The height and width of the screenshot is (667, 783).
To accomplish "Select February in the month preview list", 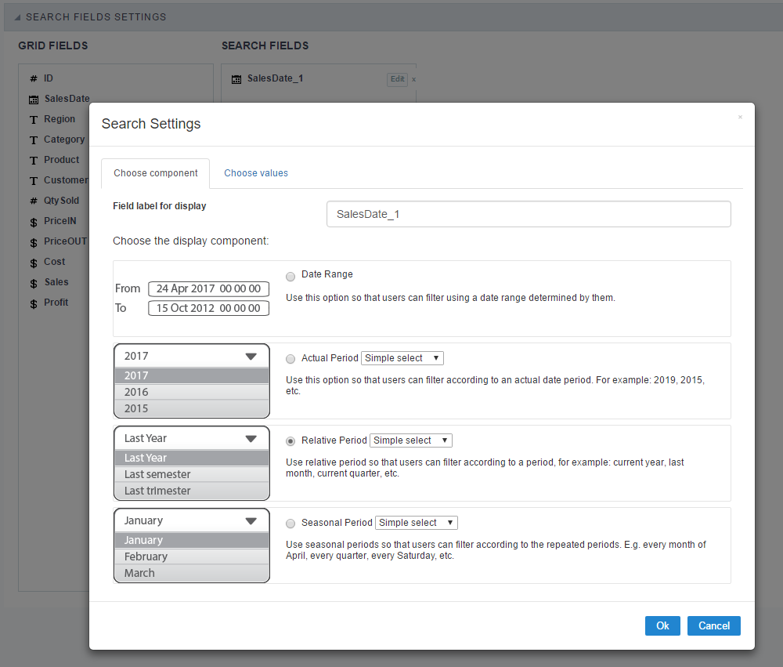I will click(192, 556).
